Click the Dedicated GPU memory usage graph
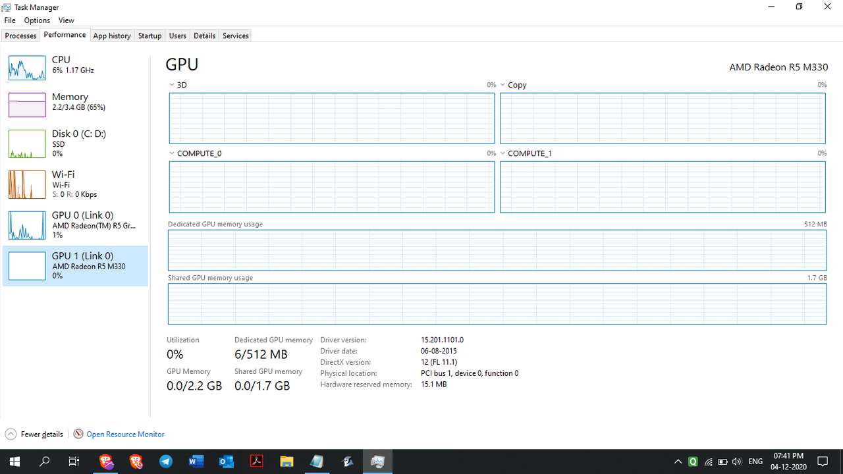 coord(497,250)
